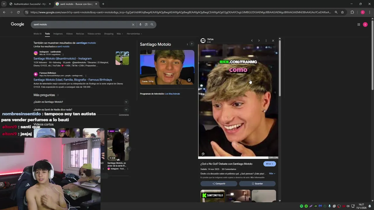The image size is (374, 210).
Task: Click the TikTok source logo in preview
Action: [203, 41]
